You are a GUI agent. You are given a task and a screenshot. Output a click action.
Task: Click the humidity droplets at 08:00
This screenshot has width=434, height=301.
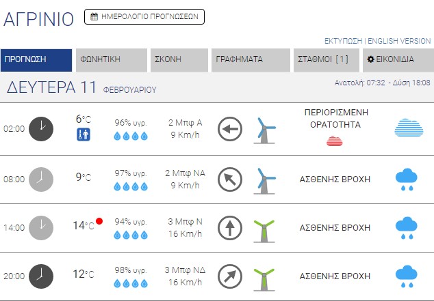pos(131,186)
